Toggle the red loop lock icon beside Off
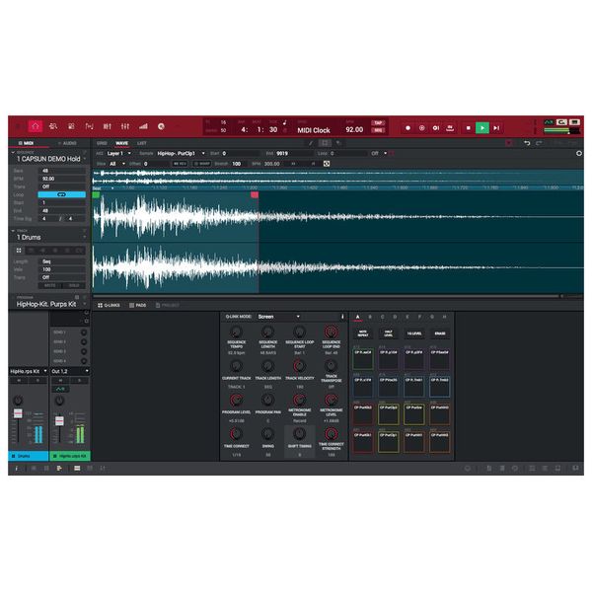 tap(392, 153)
